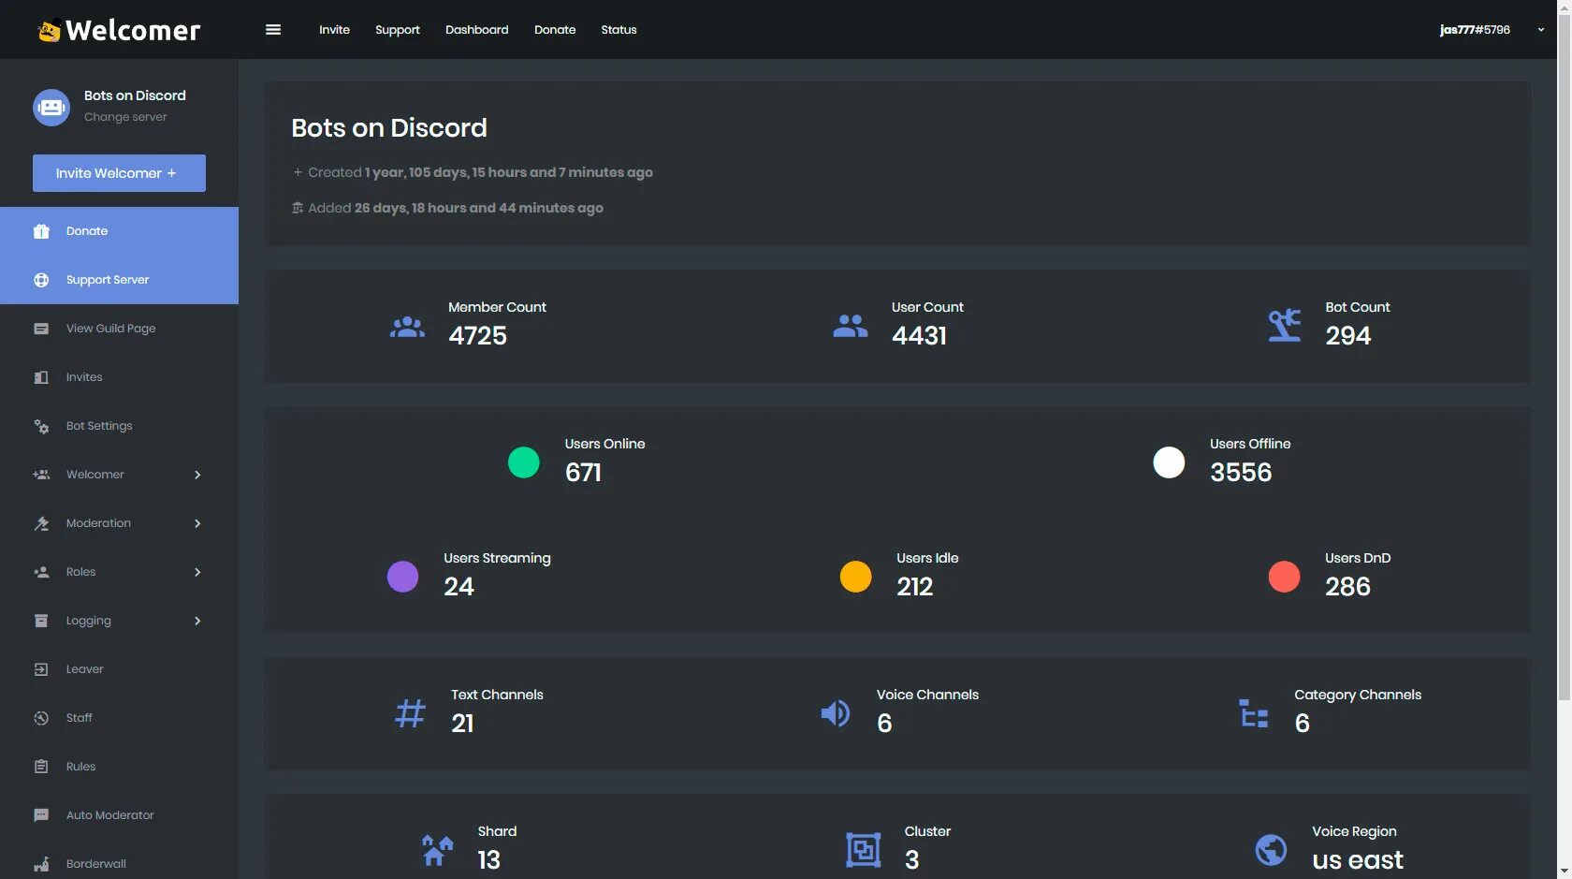
Task: Open Invite in the top navigation
Action: (x=334, y=30)
